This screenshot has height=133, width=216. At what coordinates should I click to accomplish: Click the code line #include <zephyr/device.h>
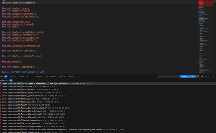[x=16, y=21]
